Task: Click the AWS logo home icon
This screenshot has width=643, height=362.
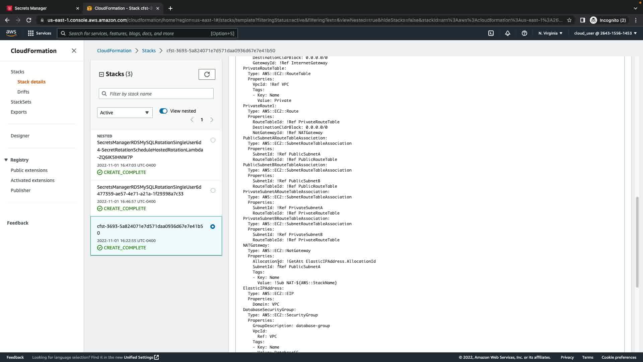Action: click(11, 33)
